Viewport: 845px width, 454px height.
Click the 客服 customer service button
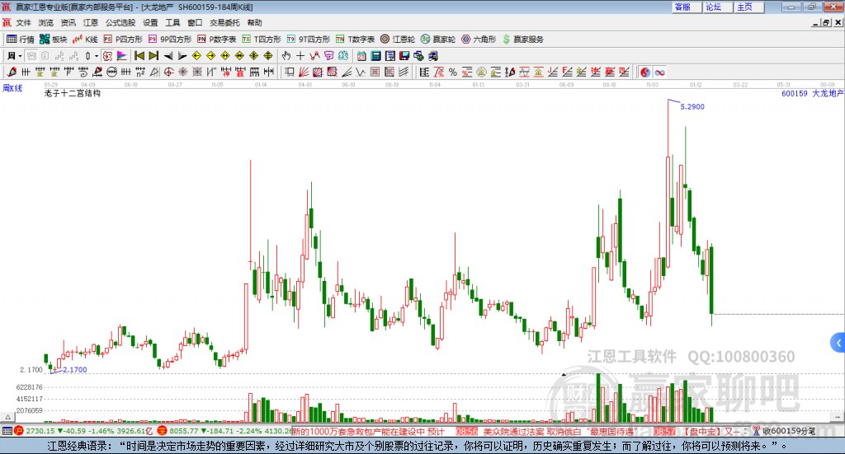click(682, 7)
